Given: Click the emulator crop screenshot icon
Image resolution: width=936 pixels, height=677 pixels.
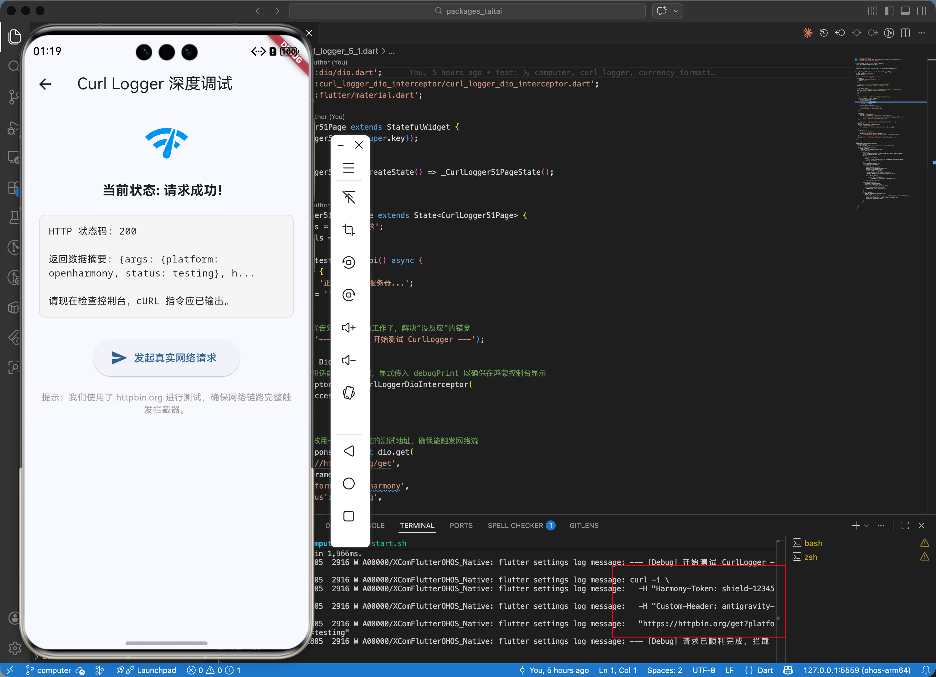Looking at the screenshot, I should 349,230.
